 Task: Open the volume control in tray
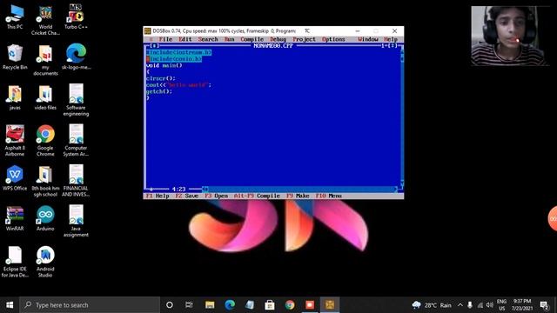[x=489, y=305]
